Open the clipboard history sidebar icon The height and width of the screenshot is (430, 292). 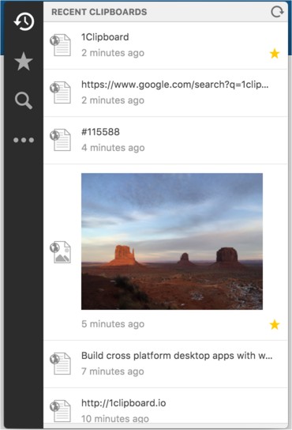24,21
